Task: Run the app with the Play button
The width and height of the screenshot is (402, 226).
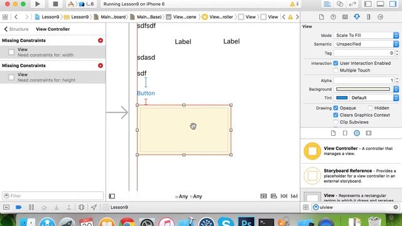Action: pos(38,4)
